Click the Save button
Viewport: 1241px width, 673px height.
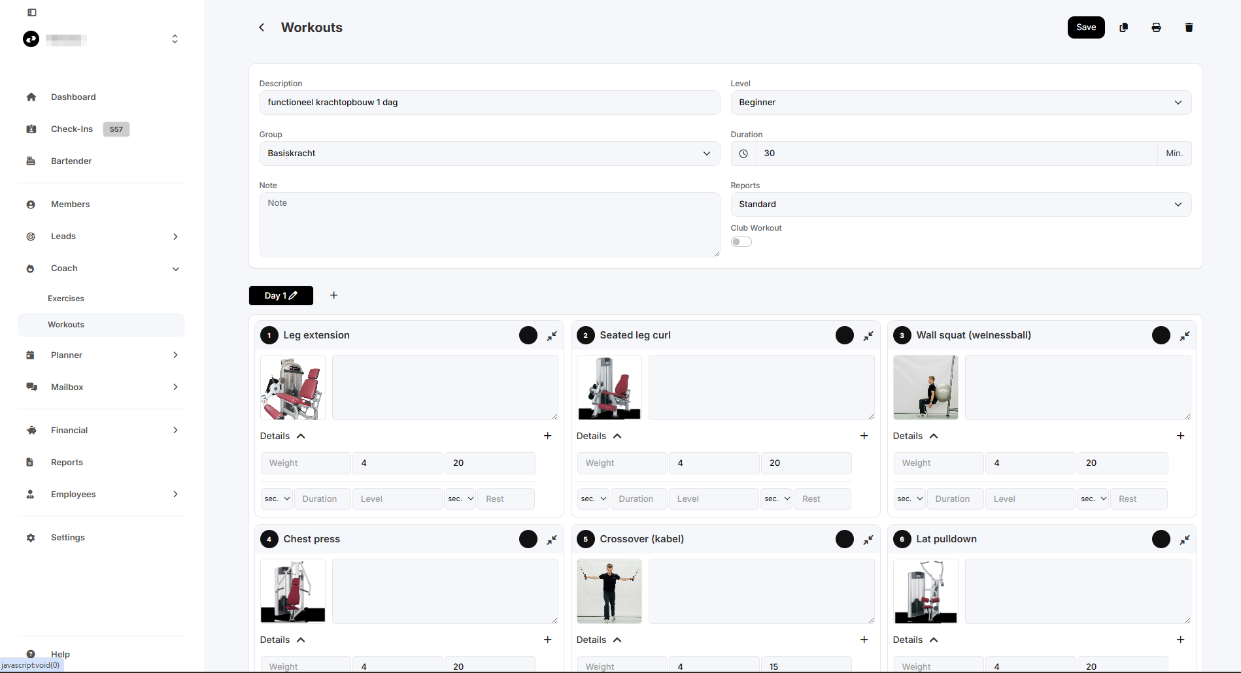1086,27
